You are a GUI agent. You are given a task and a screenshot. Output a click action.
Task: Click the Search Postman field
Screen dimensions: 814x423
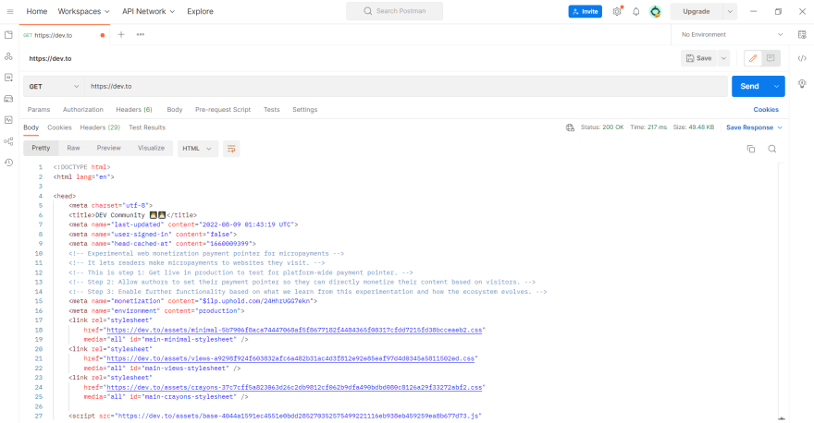395,11
